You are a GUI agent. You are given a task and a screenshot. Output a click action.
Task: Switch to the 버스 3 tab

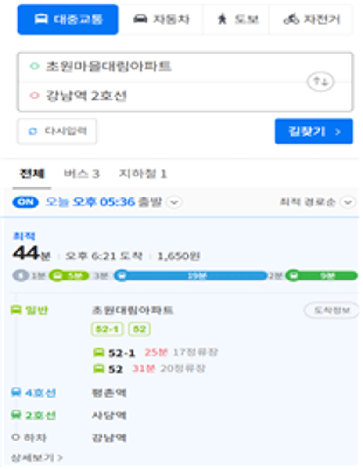tap(81, 173)
